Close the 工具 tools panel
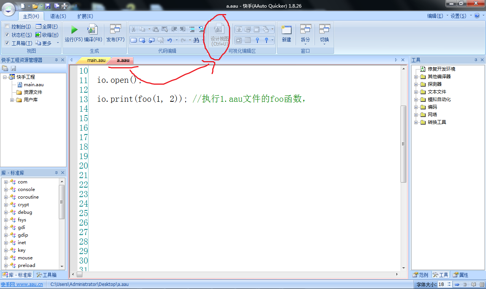This screenshot has height=289, width=486. pyautogui.click(x=483, y=60)
